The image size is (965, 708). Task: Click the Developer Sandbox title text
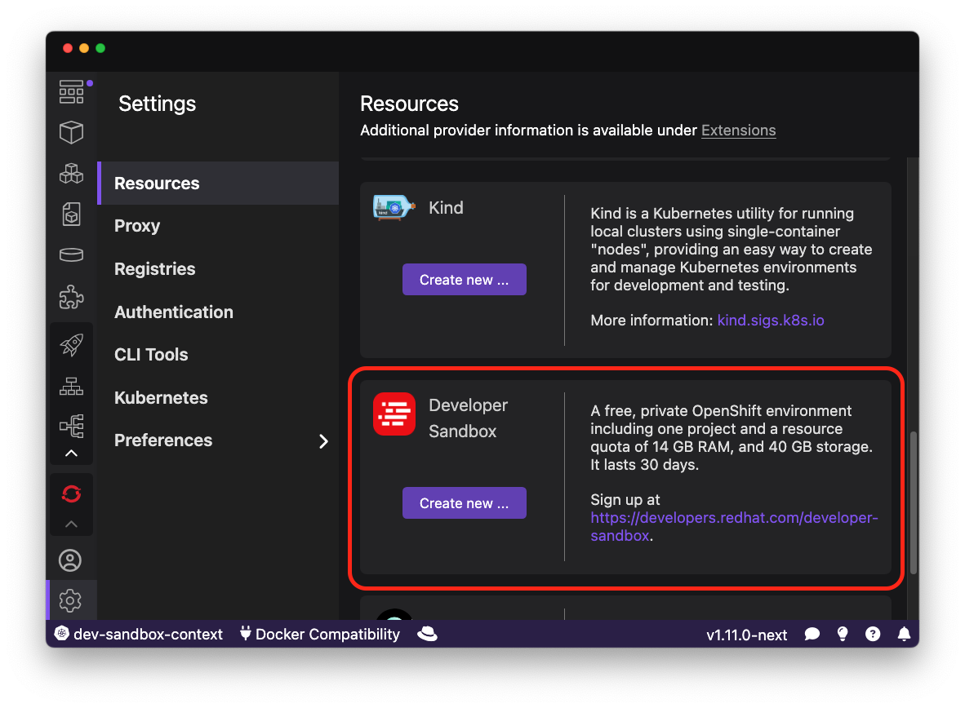469,418
